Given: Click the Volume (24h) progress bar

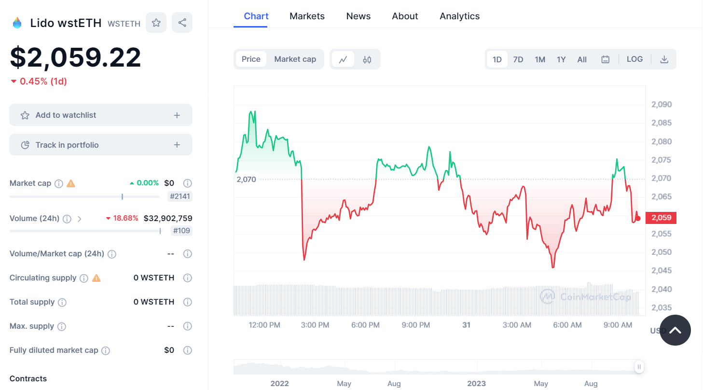Looking at the screenshot, I should 85,231.
